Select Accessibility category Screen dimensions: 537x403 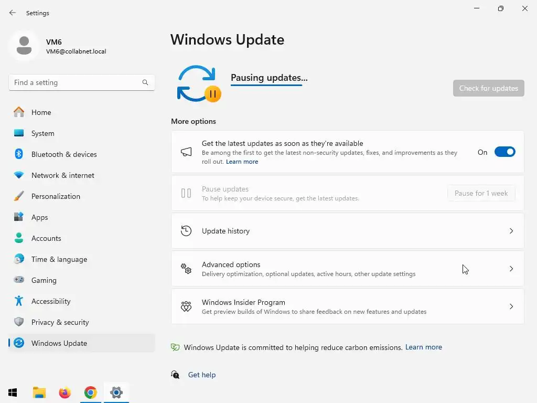(x=81, y=301)
